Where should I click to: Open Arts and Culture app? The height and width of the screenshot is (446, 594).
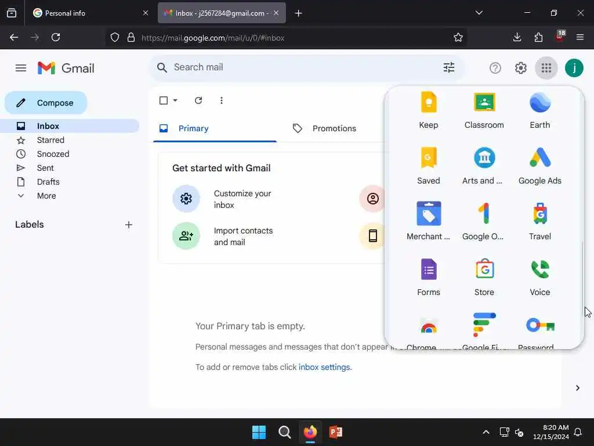[484, 166]
